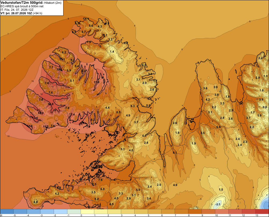This screenshot has width=269, height=217.
Task: Click the "5.4" temperature value
Action: tap(77, 66)
